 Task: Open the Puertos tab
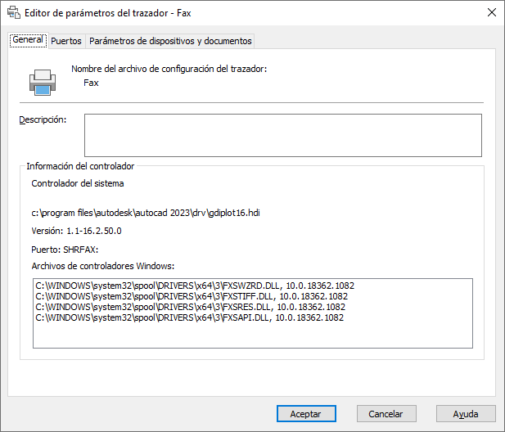coord(65,41)
